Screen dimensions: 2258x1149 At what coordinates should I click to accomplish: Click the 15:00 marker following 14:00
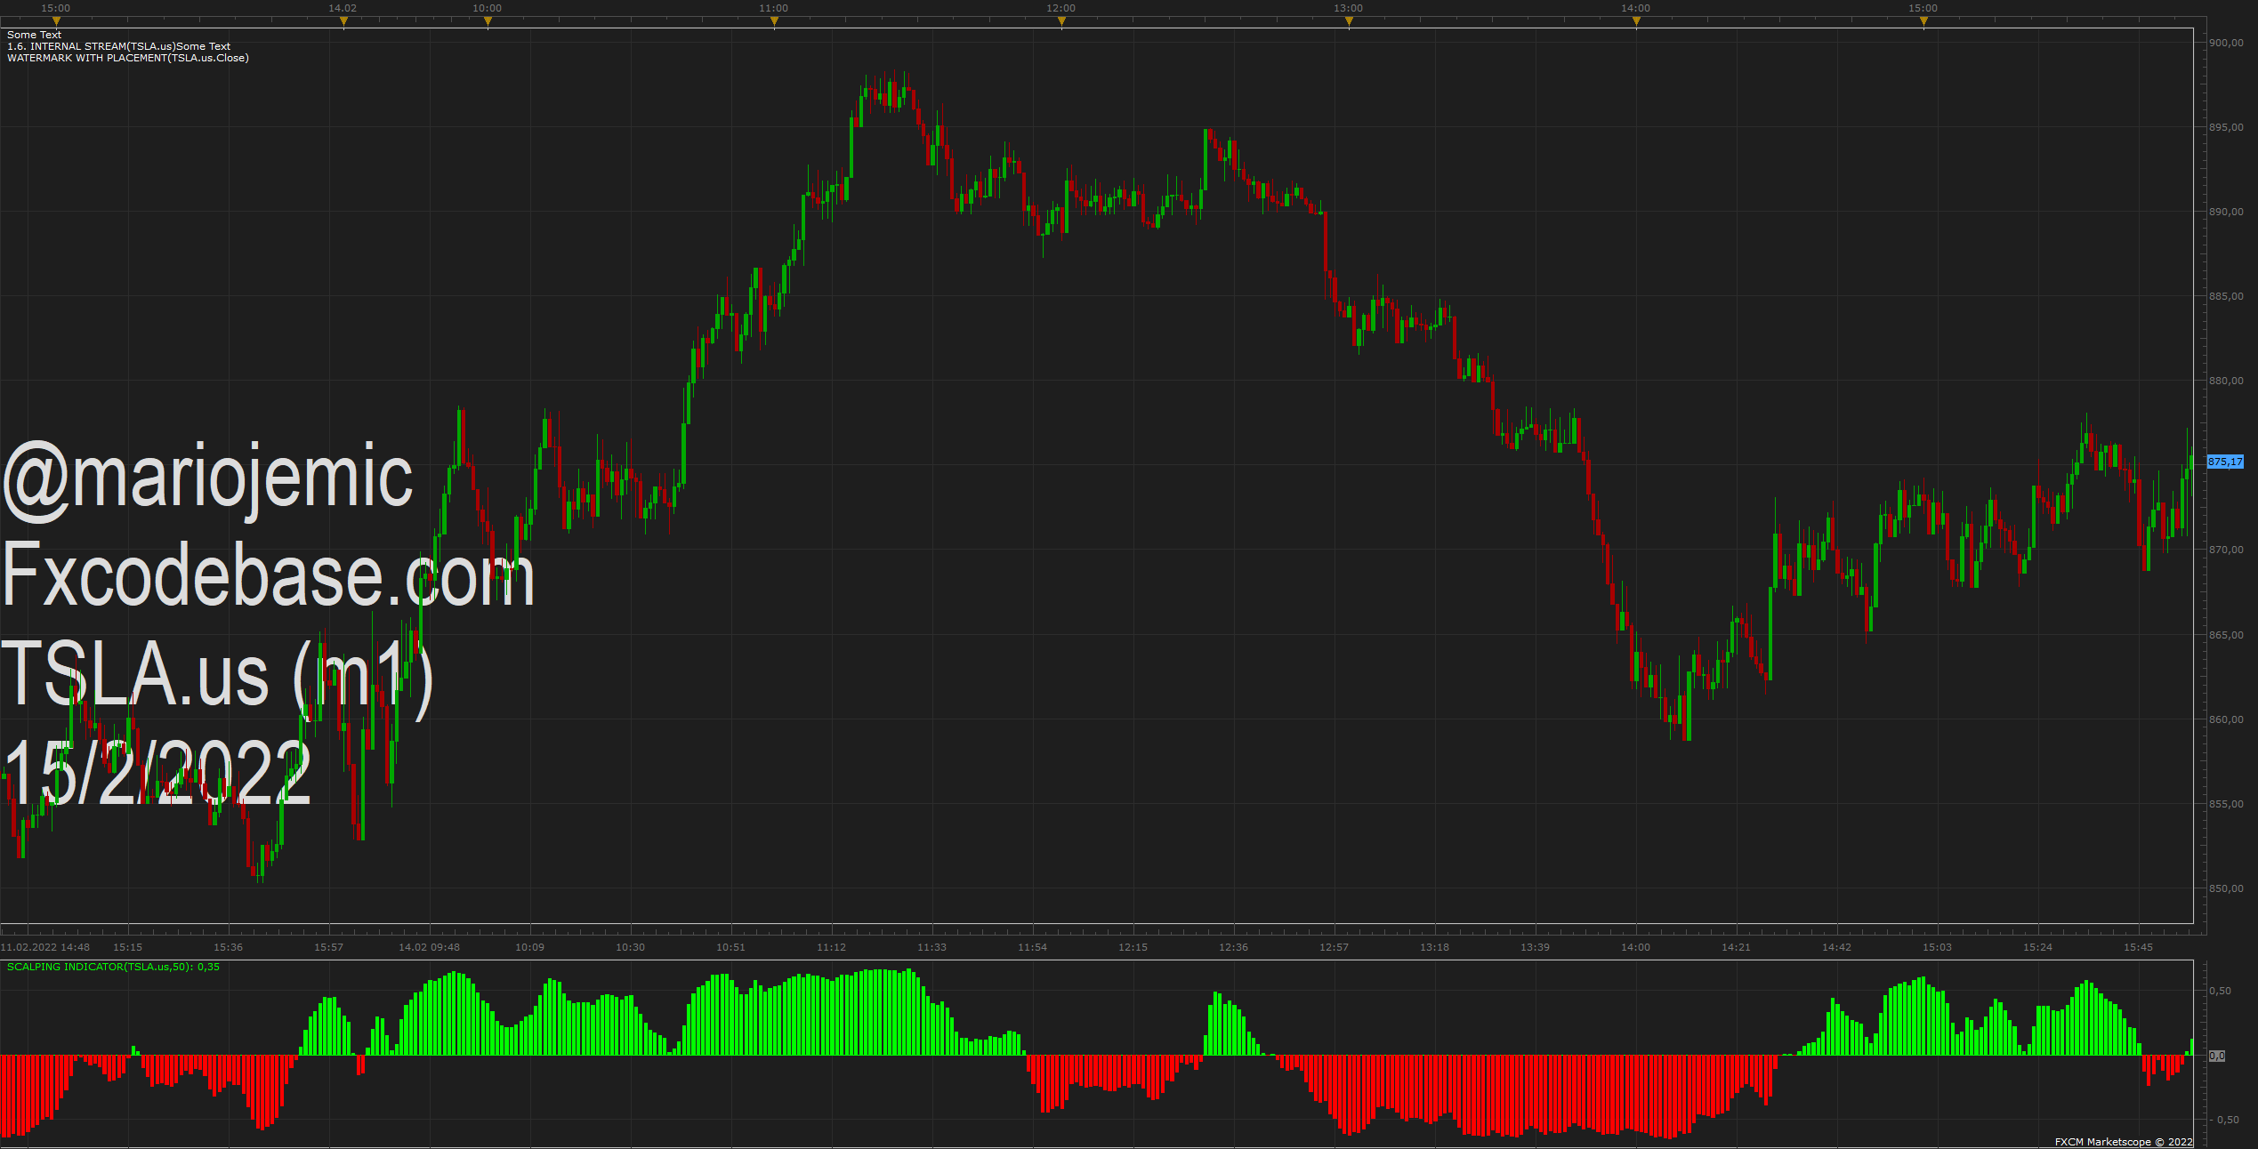(x=1923, y=22)
